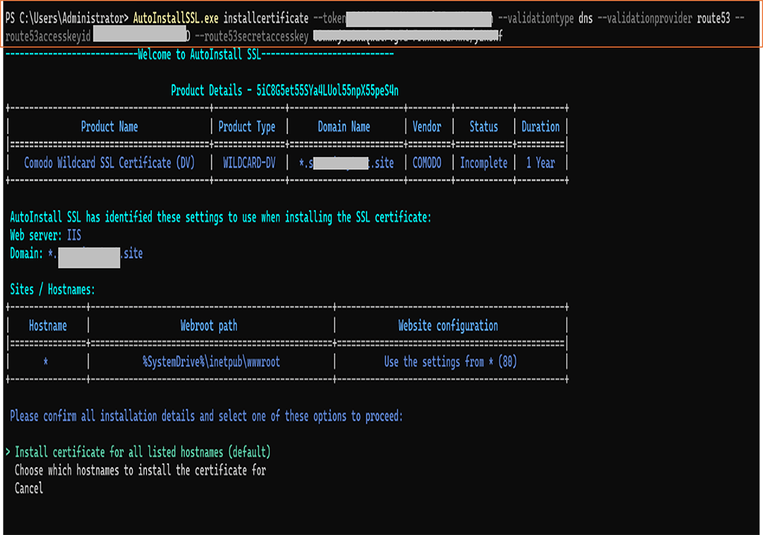The height and width of the screenshot is (535, 763).
Task: Click the 'Comodo Wildcard SSL Certificate (DV)' cell
Action: pos(109,162)
